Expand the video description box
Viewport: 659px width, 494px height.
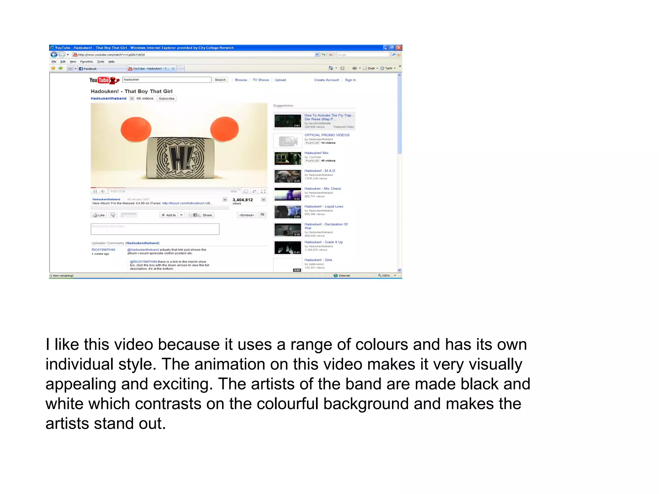[225, 200]
